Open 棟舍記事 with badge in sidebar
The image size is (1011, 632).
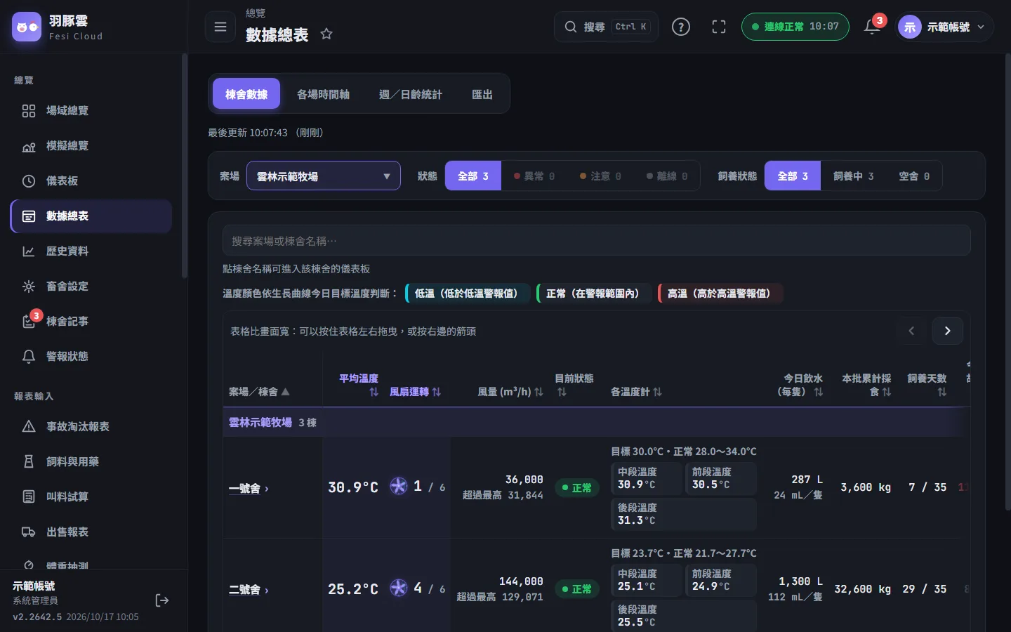click(x=91, y=322)
